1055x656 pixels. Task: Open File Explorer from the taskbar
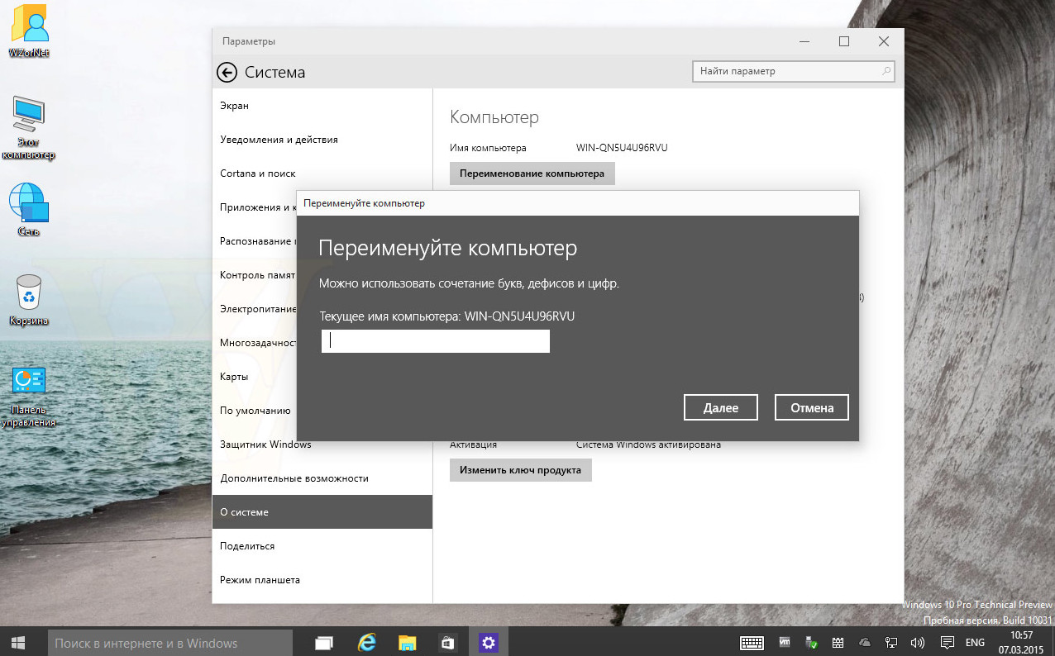coord(407,643)
